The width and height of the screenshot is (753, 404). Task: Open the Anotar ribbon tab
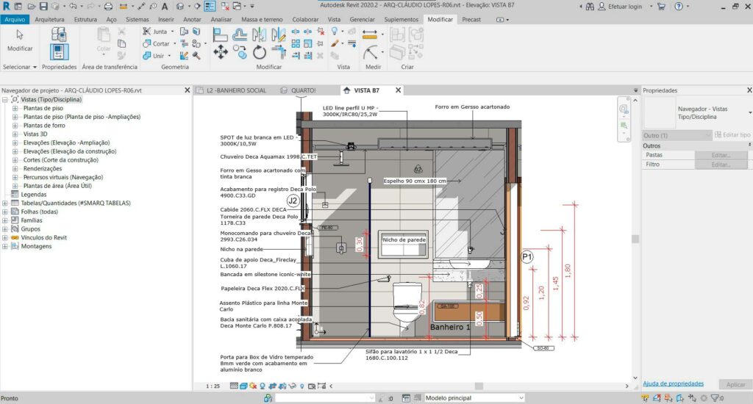192,19
